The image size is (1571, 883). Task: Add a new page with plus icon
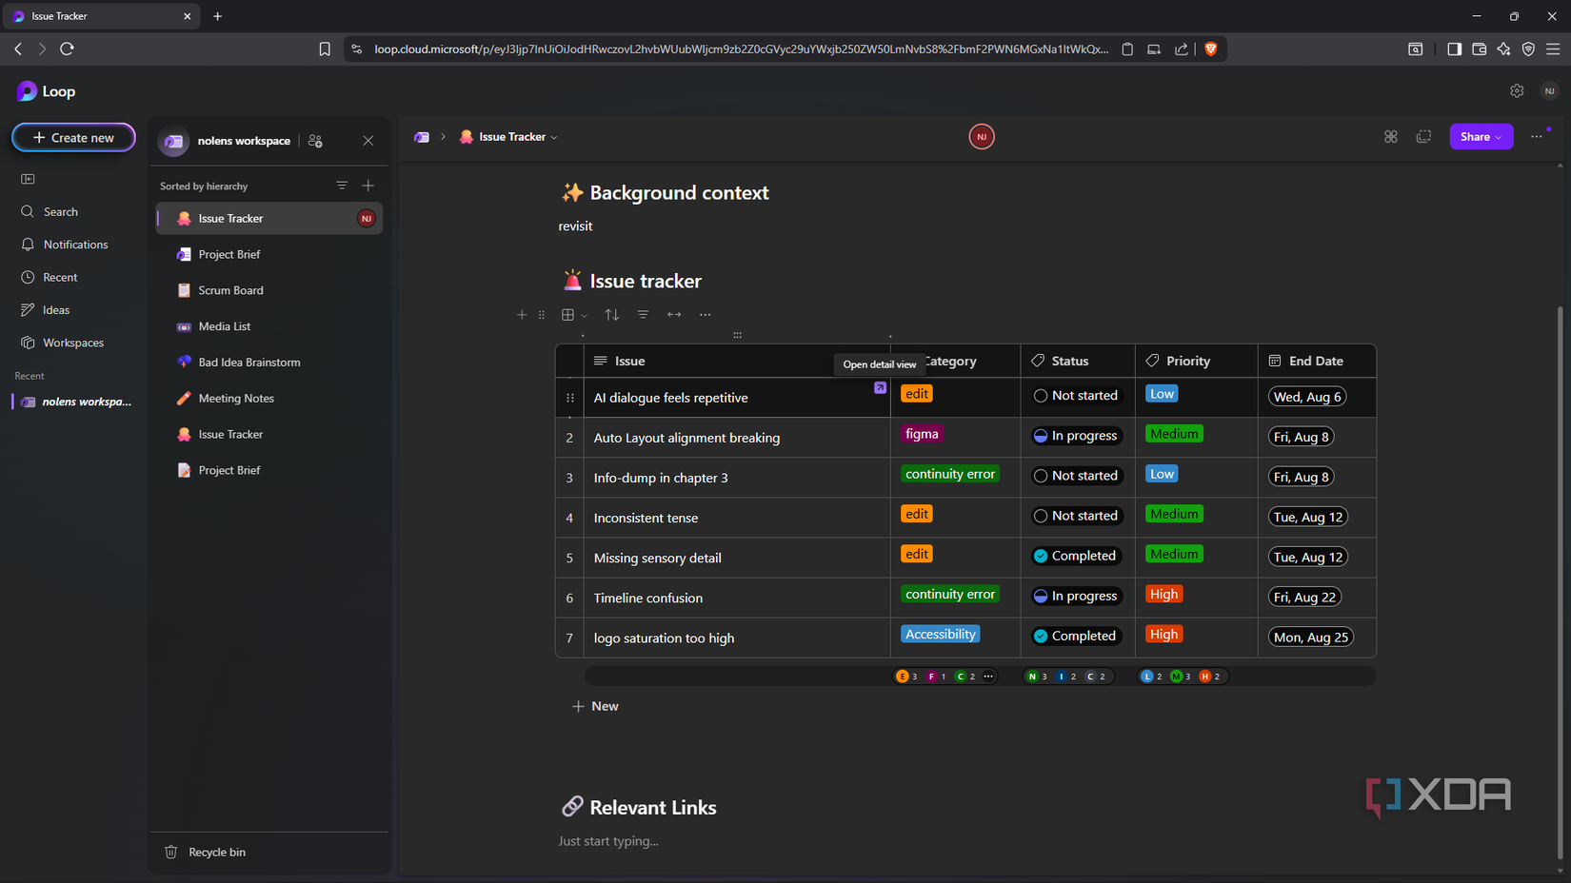[x=368, y=186]
